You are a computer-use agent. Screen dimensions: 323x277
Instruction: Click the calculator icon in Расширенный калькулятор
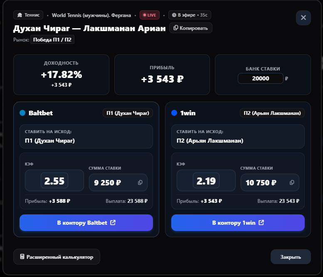[22, 256]
